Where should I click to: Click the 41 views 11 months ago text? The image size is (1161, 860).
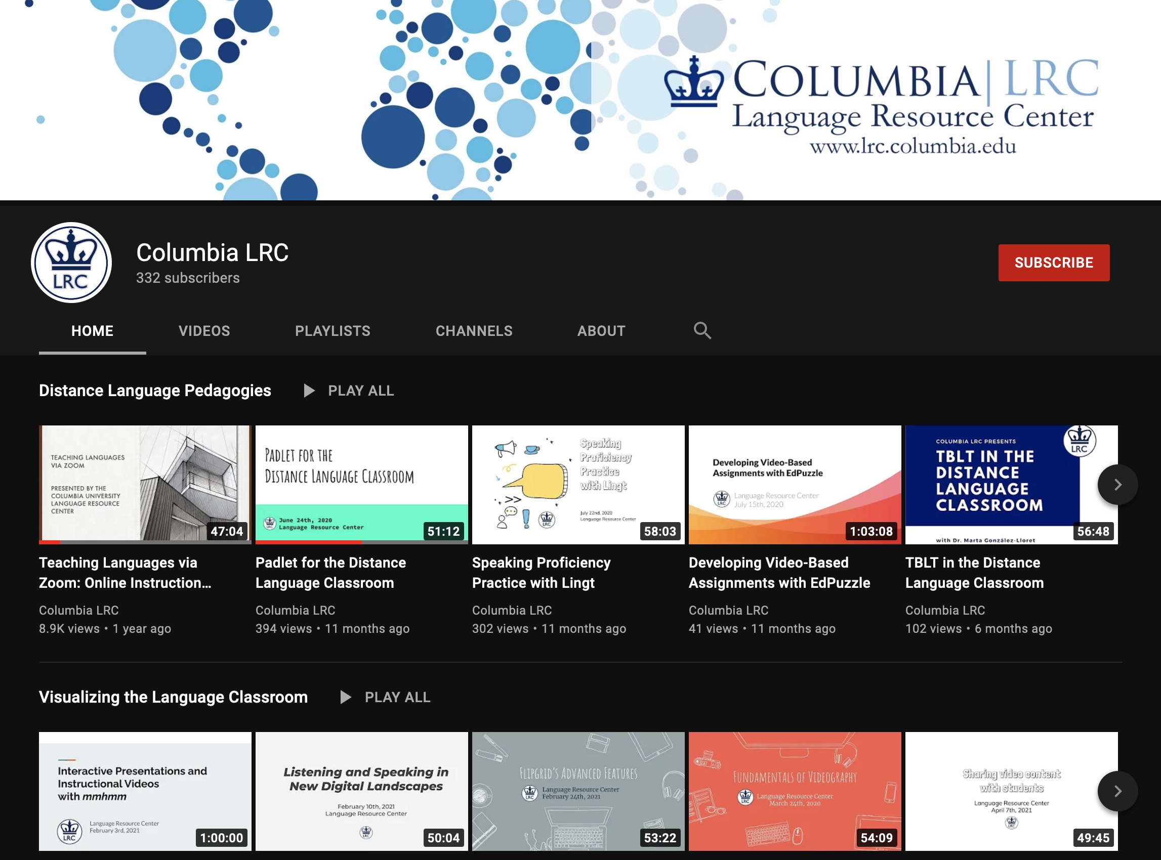tap(762, 629)
